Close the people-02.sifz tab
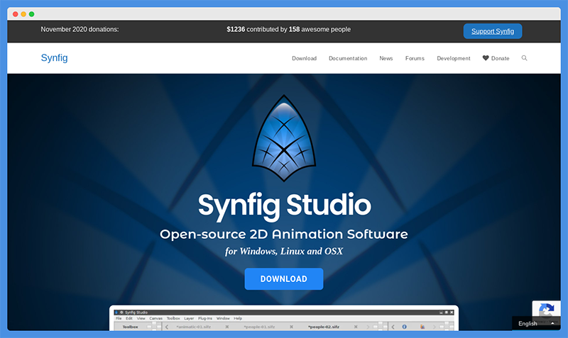568x338 pixels. coord(356,327)
